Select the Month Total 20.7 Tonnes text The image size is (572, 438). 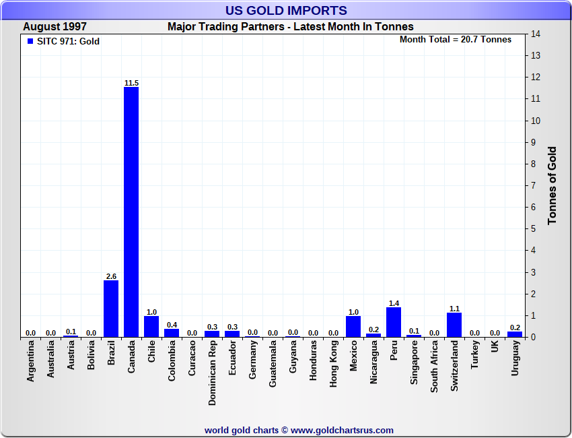(x=455, y=40)
